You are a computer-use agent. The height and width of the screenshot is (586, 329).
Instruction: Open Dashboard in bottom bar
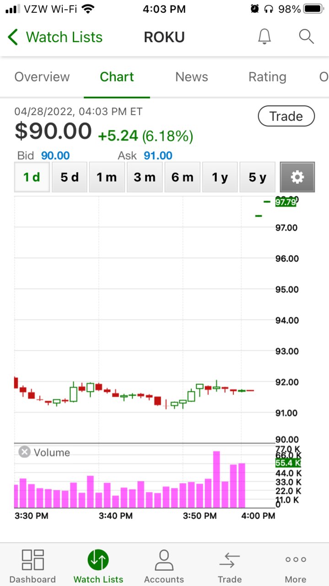click(32, 566)
